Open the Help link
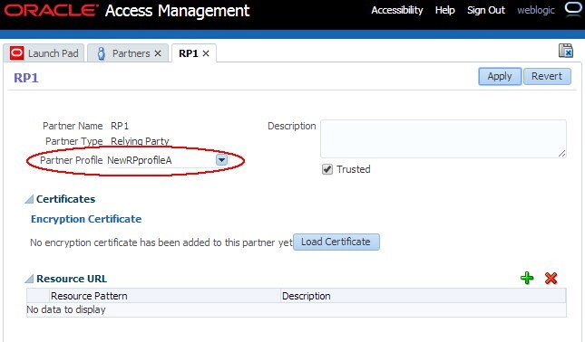The image size is (585, 342). point(444,10)
